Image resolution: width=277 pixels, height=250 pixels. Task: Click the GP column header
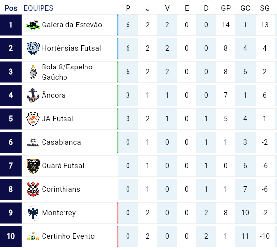pos(226,8)
